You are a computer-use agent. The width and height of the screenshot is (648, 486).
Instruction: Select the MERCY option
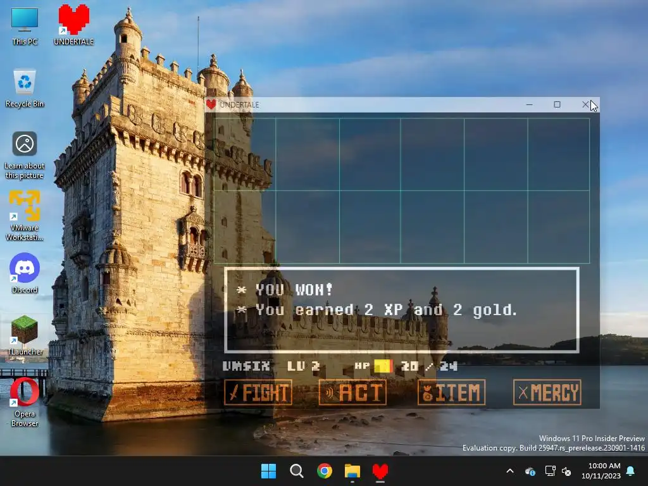coord(547,392)
